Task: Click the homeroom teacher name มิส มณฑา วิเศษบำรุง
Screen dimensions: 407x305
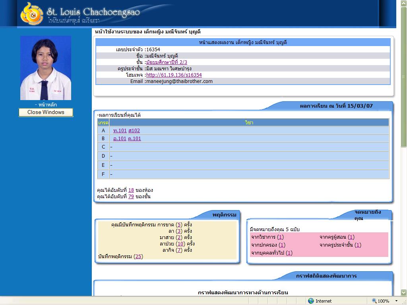Action: pos(169,69)
